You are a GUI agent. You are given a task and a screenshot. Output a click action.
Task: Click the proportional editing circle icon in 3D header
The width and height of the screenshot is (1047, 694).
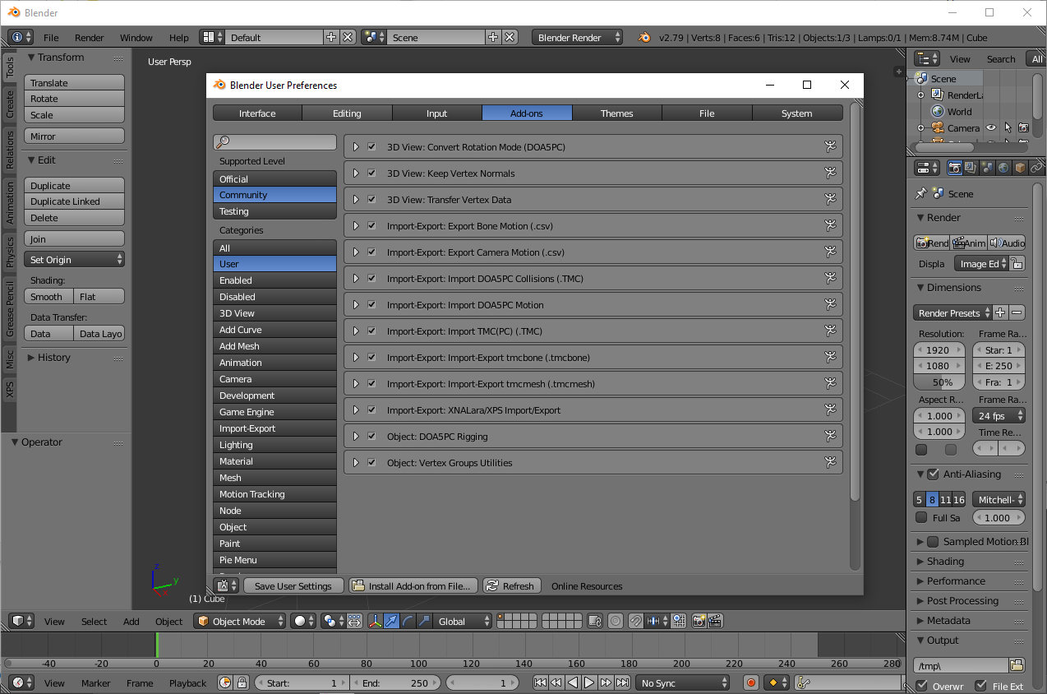(616, 621)
